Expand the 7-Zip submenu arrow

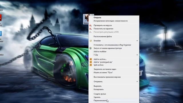pos(137,55)
